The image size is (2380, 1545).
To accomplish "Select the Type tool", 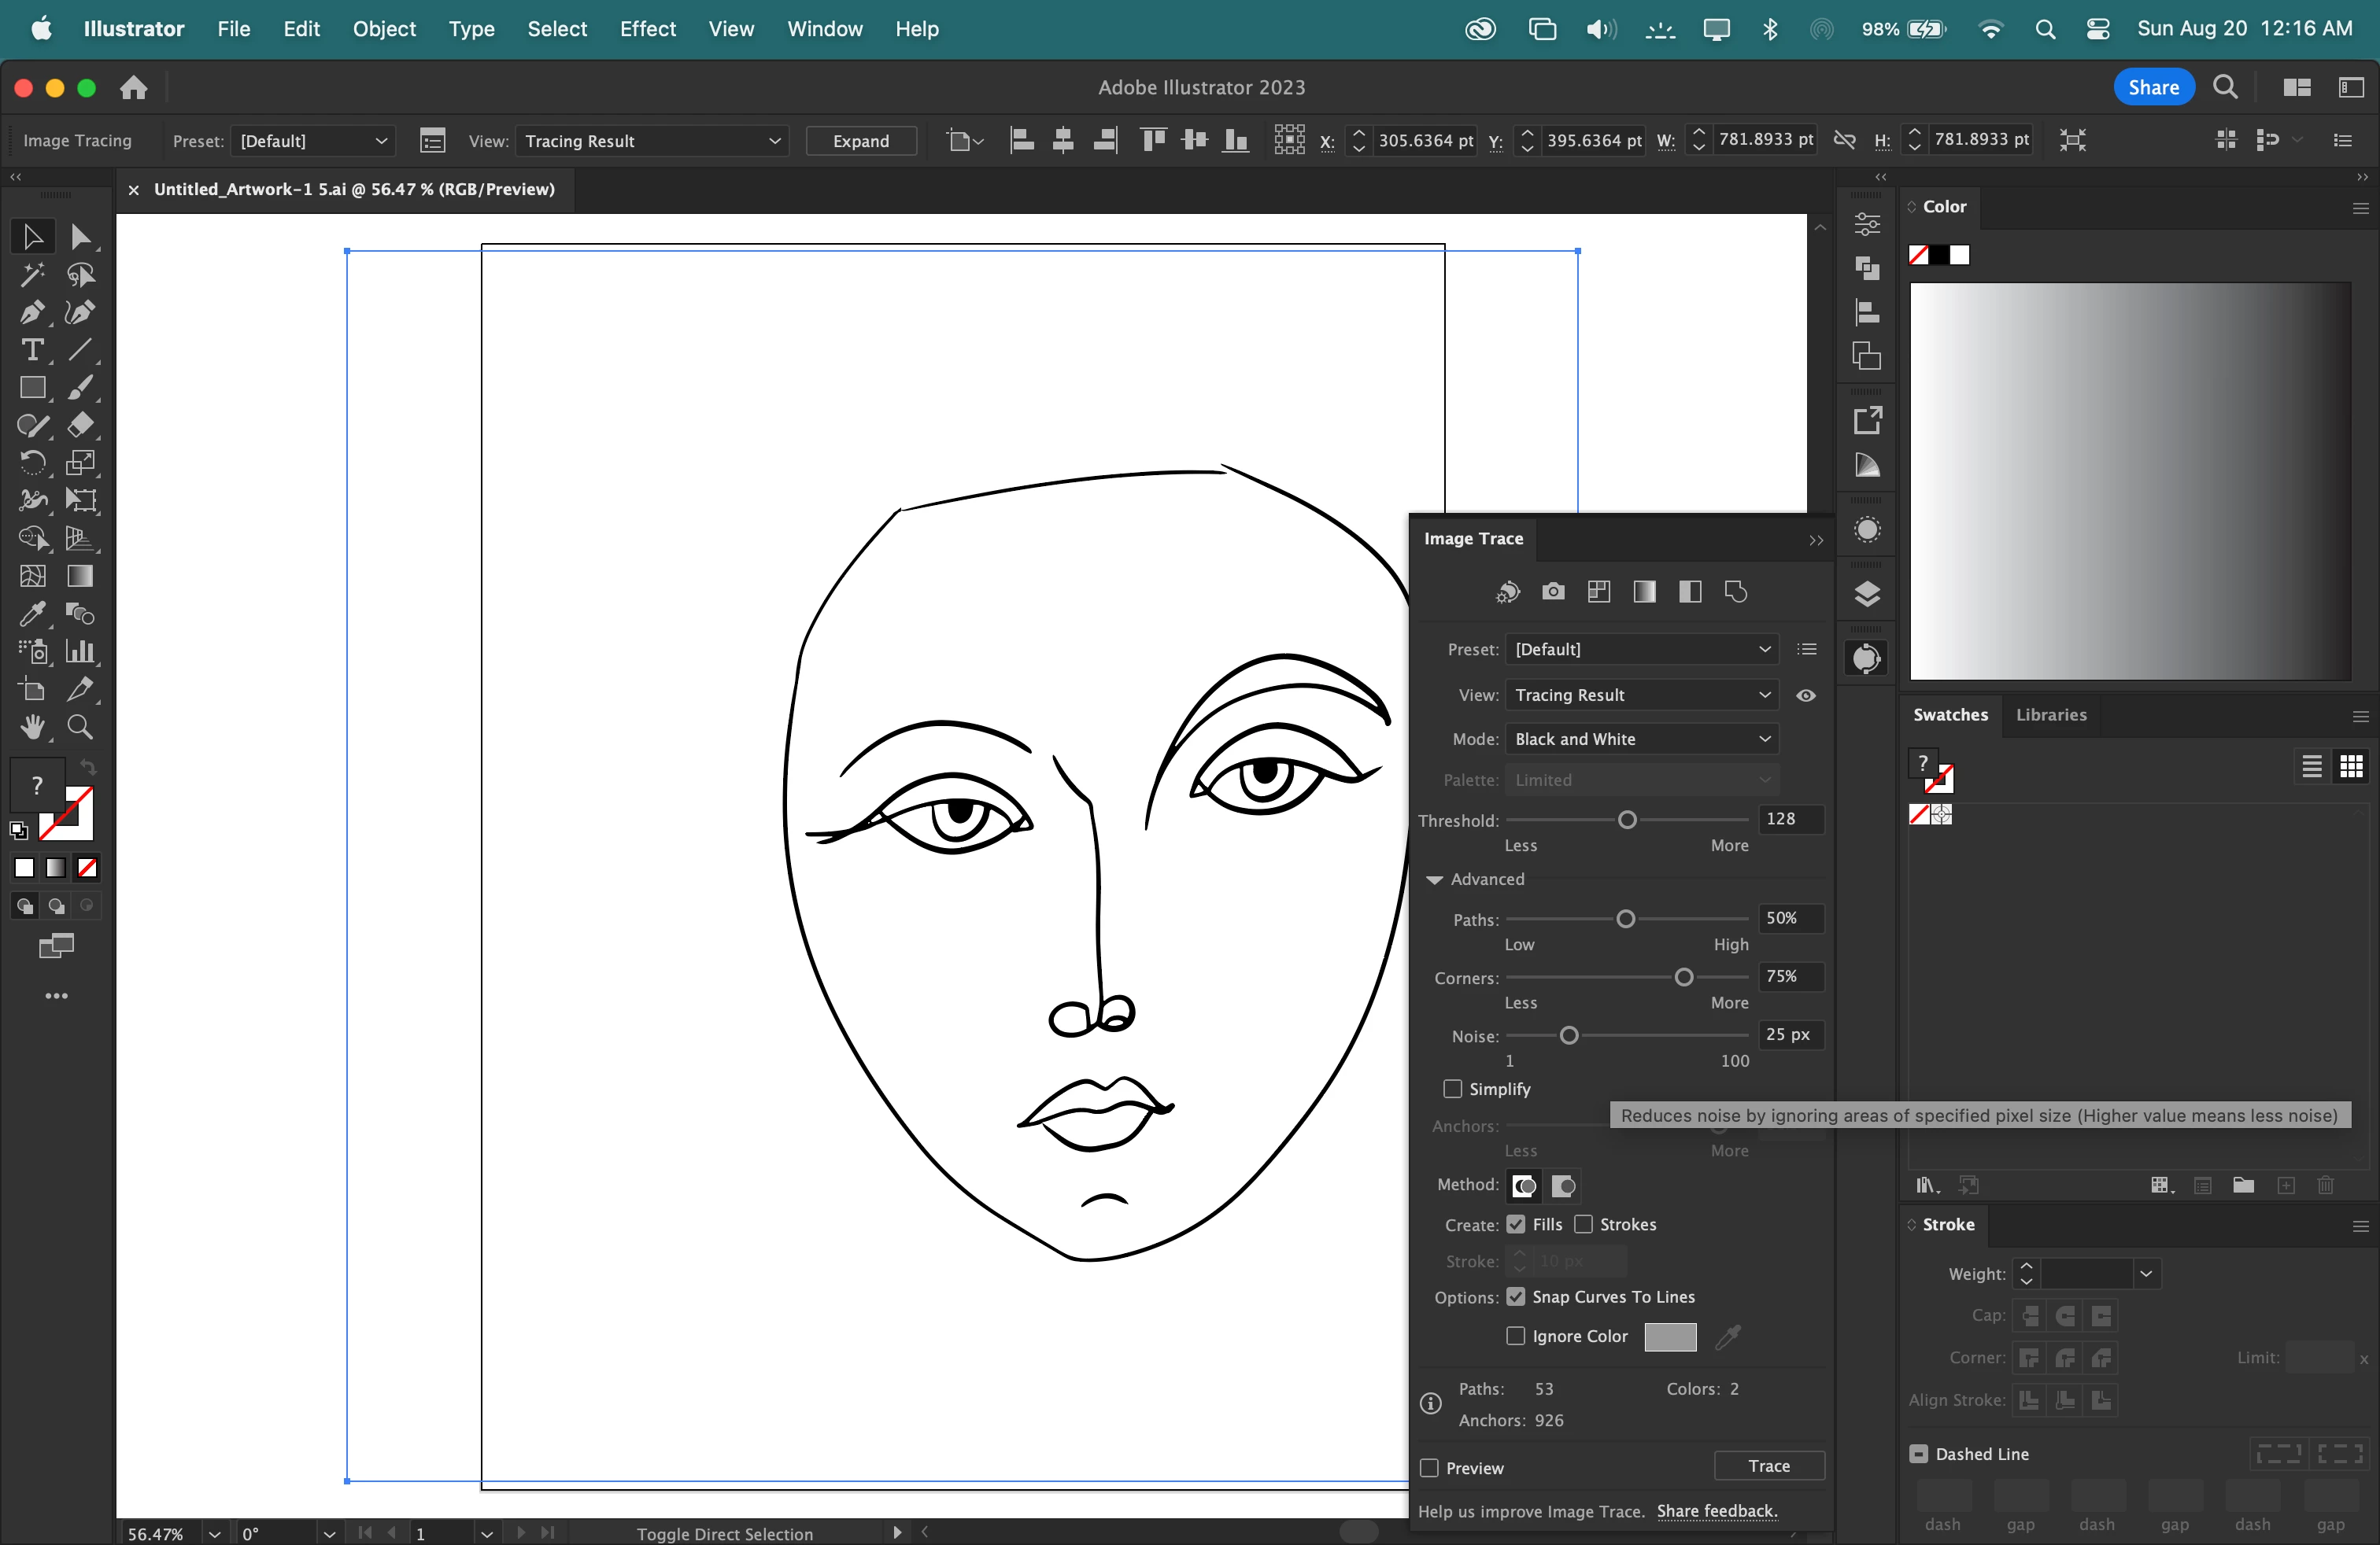I will (31, 351).
